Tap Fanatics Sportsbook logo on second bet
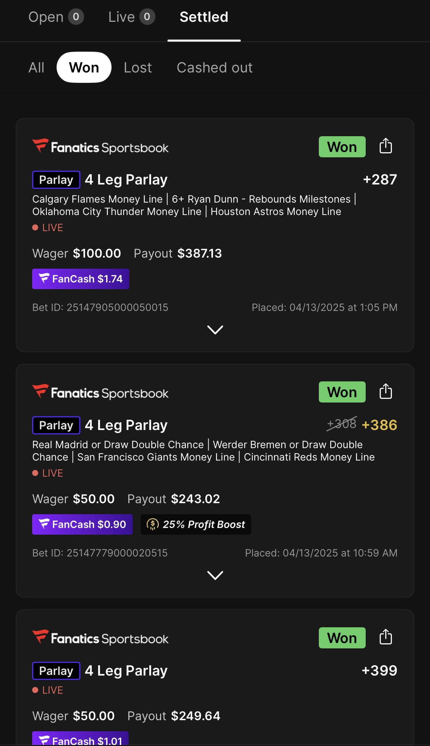Viewport: 430px width, 746px height. 100,393
